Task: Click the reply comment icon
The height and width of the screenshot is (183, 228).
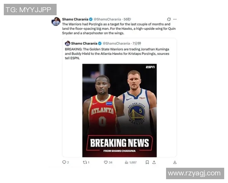Action: [64, 162]
